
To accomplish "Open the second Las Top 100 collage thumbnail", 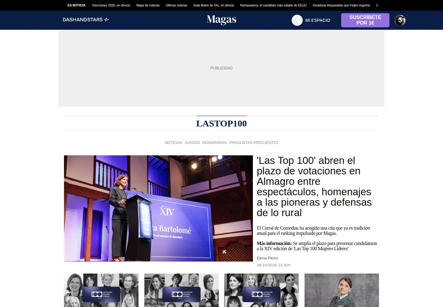I will pyautogui.click(x=182, y=290).
